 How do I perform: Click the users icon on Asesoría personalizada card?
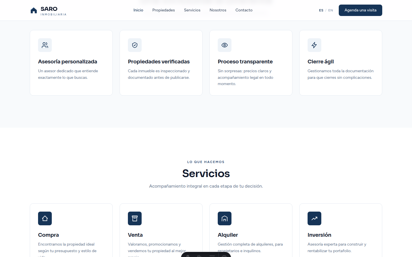click(x=45, y=45)
